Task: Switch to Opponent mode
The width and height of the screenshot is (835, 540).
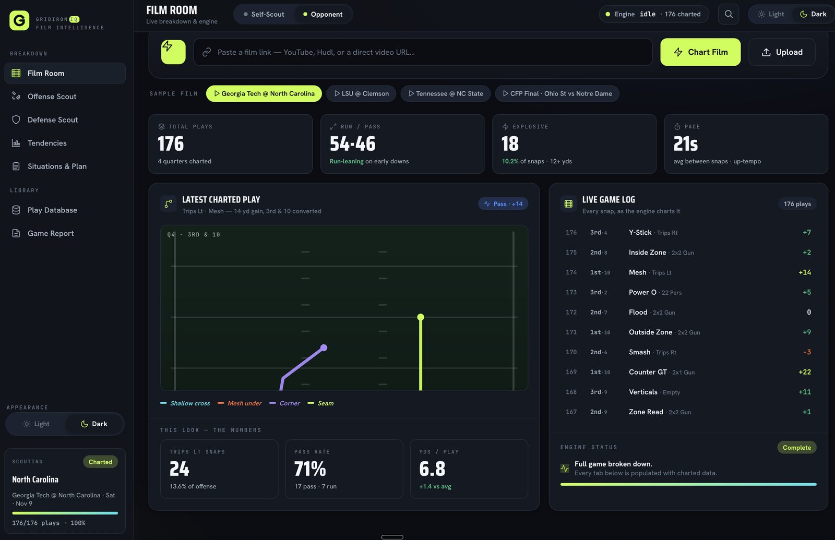Action: tap(323, 14)
